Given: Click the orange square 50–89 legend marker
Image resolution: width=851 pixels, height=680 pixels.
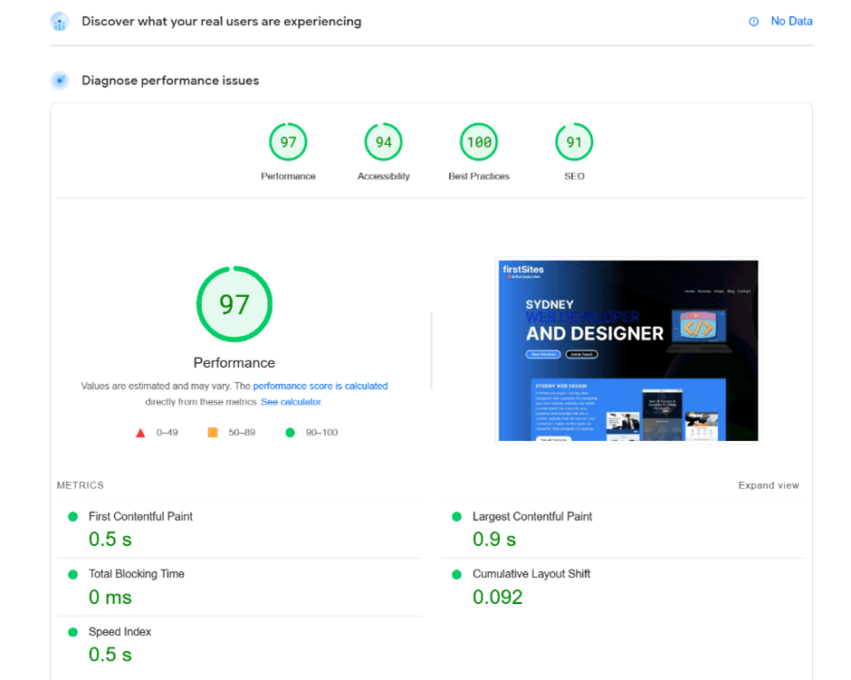Looking at the screenshot, I should (x=212, y=432).
